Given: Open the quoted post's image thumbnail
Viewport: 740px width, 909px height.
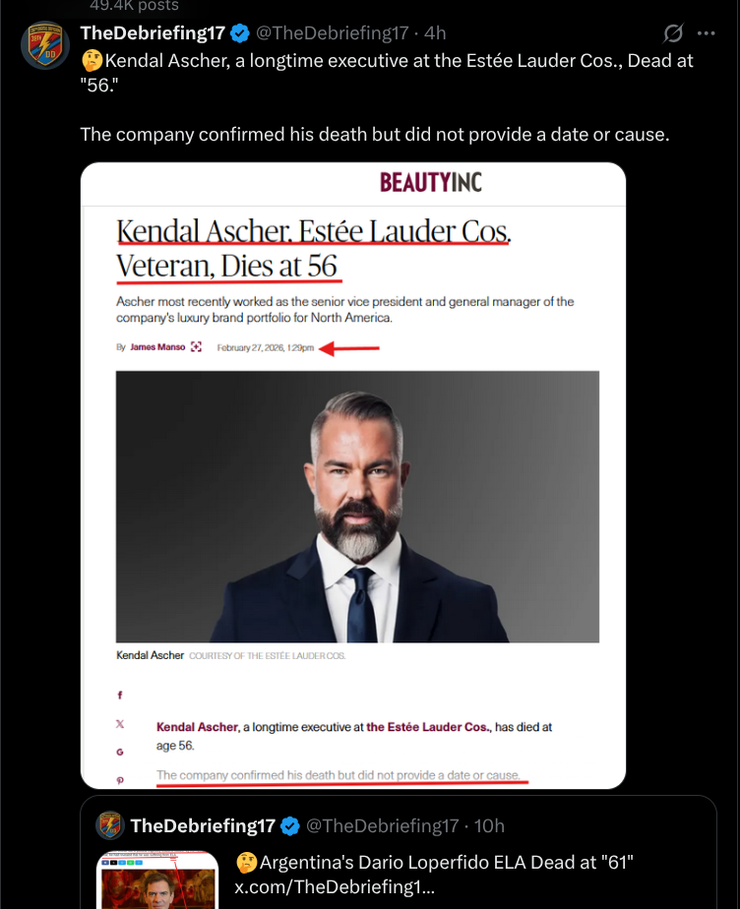Looking at the screenshot, I should pyautogui.click(x=156, y=879).
